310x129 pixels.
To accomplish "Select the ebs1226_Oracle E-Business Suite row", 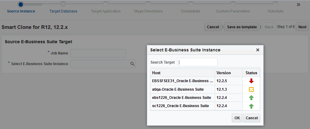I will (x=205, y=98).
